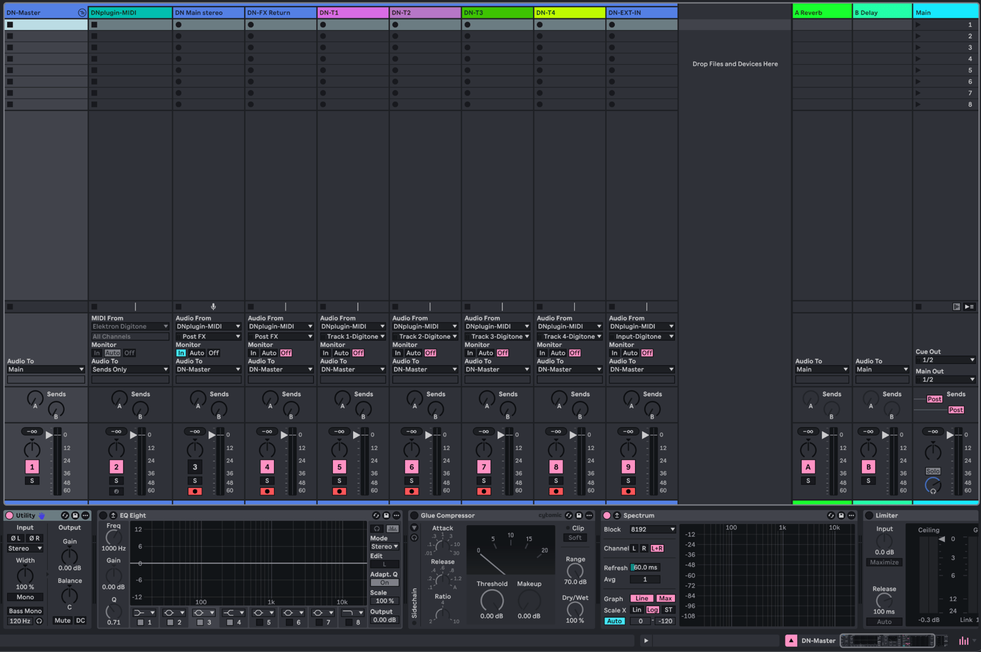Arm the DN-T1 track record button
The image size is (981, 652).
tap(339, 491)
